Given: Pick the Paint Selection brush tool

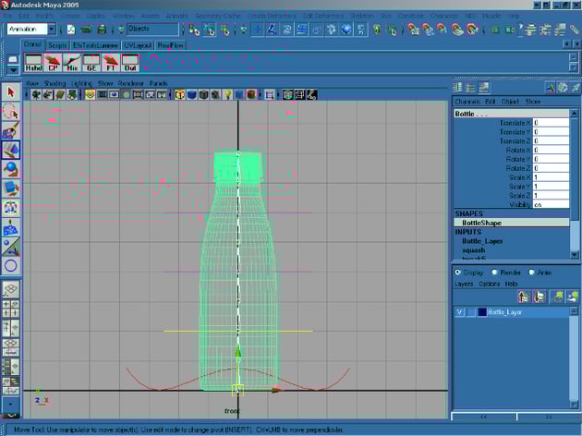Looking at the screenshot, I should (x=11, y=130).
